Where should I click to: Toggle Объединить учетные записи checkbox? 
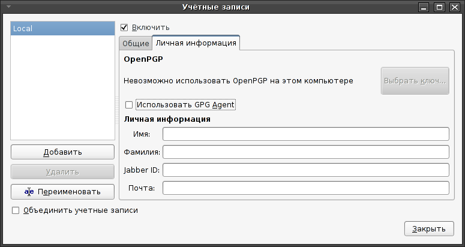tap(16, 210)
